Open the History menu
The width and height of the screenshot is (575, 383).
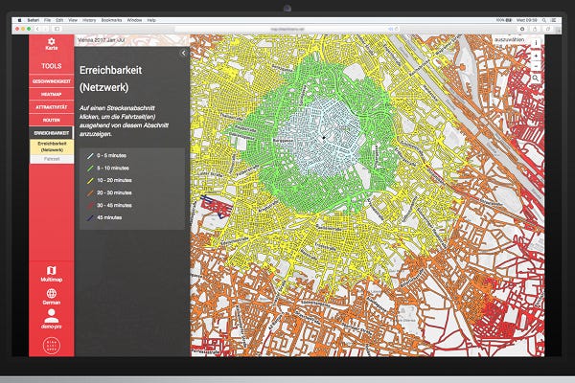coord(89,20)
